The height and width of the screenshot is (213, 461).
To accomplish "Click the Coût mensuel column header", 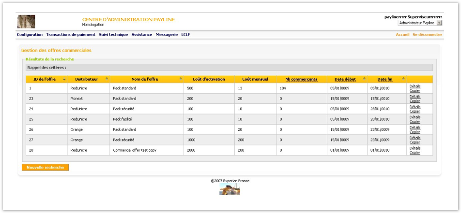I will click(255, 79).
